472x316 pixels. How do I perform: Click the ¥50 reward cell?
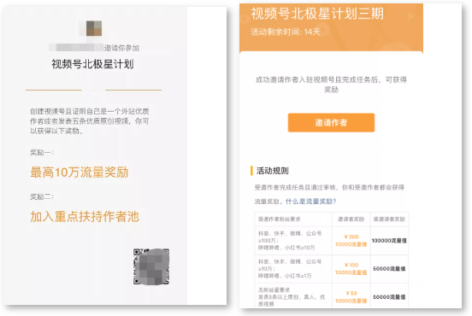pos(351,296)
